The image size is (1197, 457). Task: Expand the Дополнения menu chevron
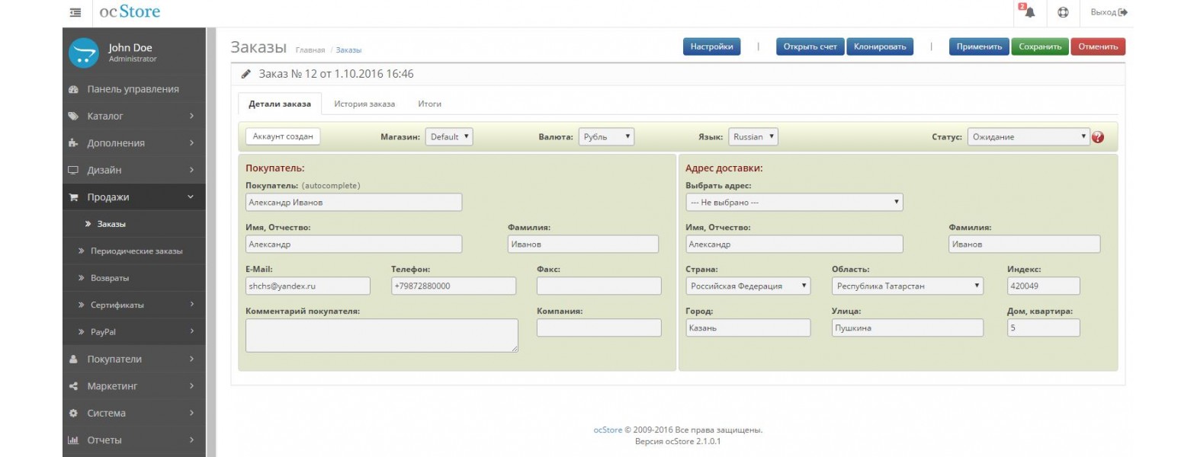tap(191, 142)
